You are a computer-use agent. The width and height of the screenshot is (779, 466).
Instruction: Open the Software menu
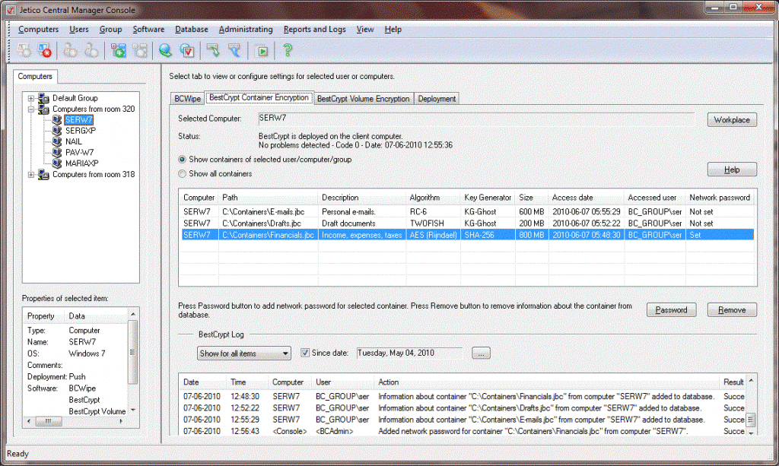(148, 30)
